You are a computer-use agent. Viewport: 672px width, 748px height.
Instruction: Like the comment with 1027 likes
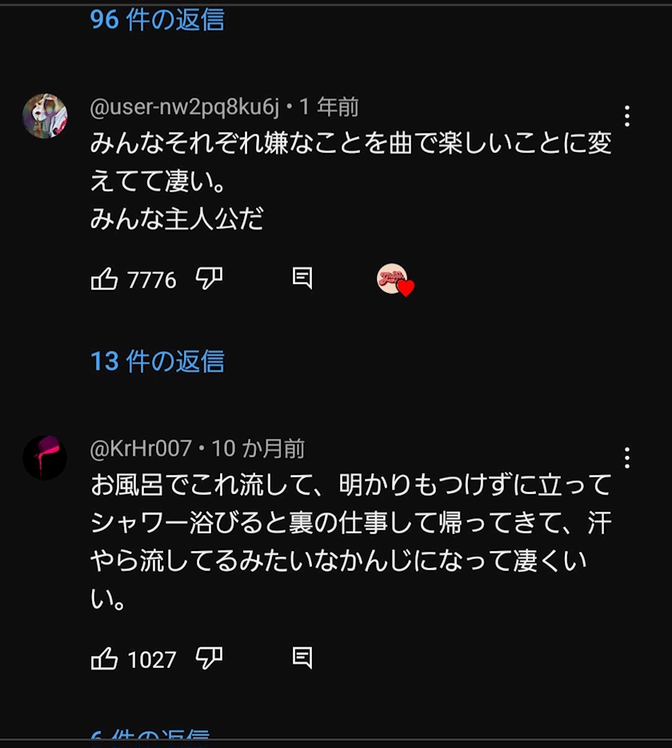105,659
